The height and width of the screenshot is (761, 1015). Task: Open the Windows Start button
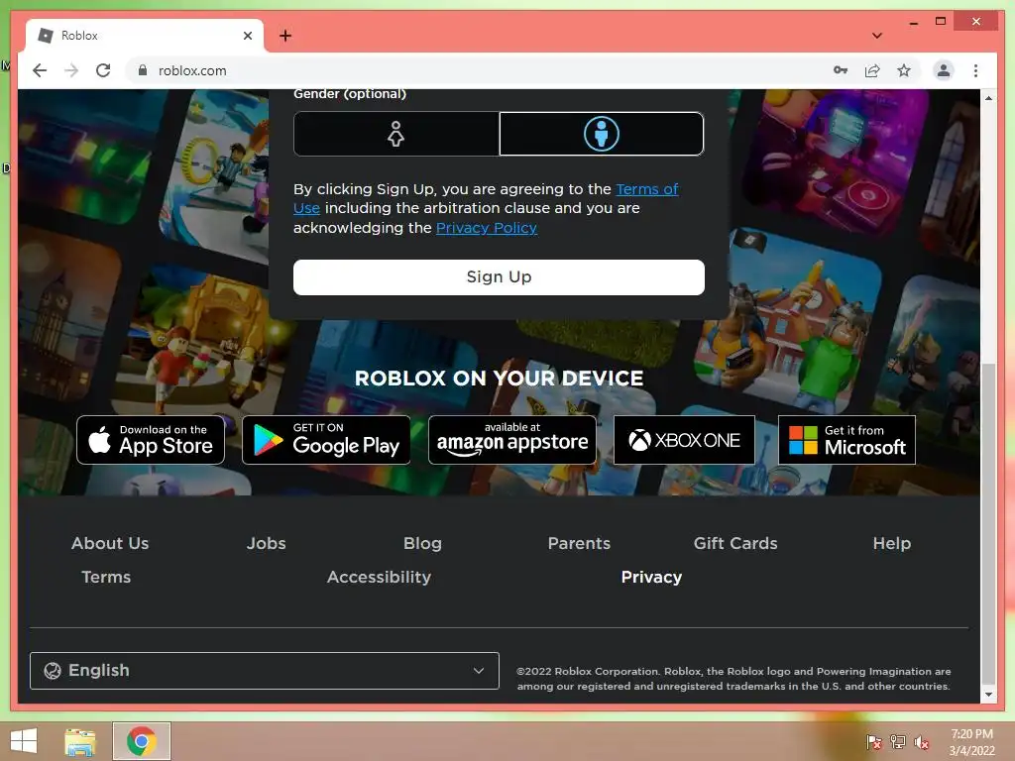click(x=24, y=741)
